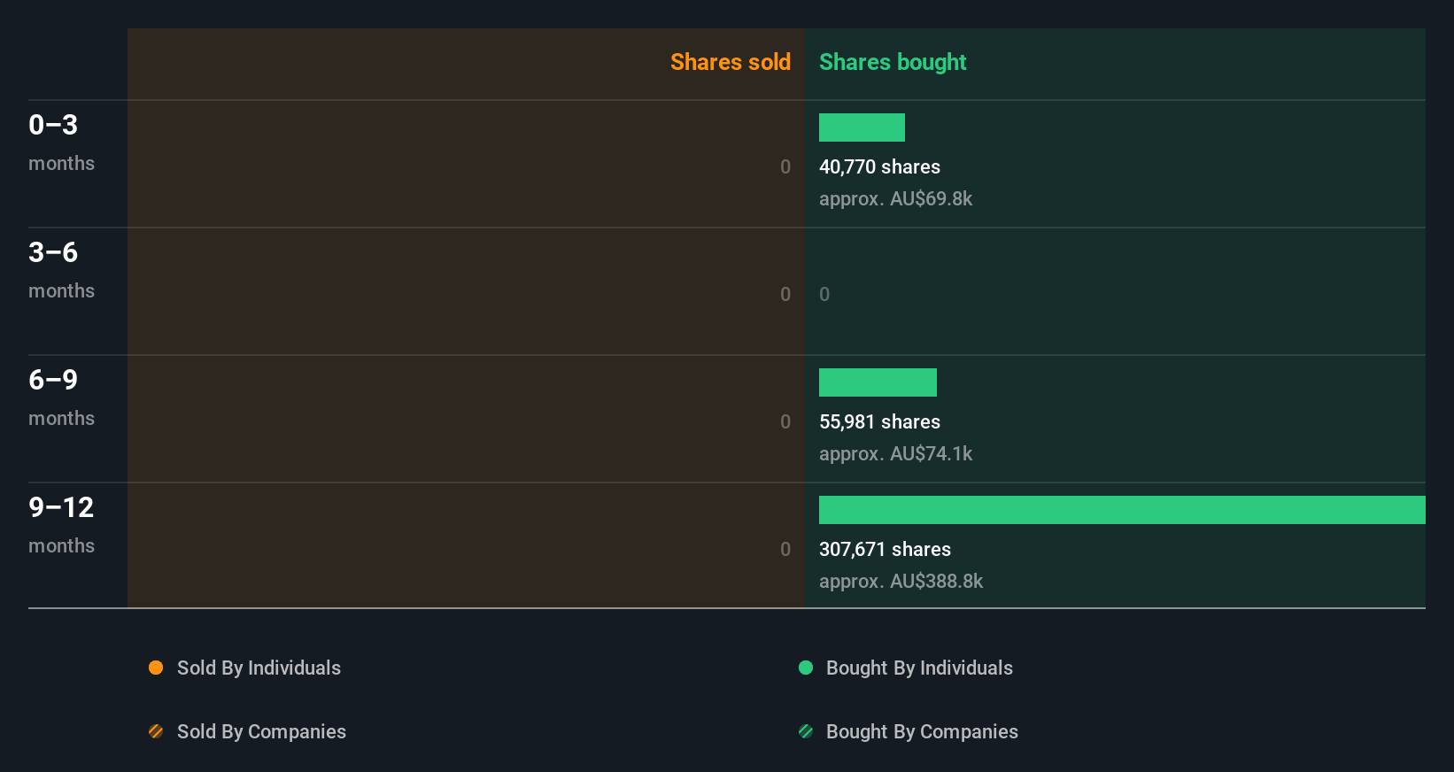Toggle the Sold By Individuals legend label
The width and height of the screenshot is (1454, 772).
pos(259,668)
